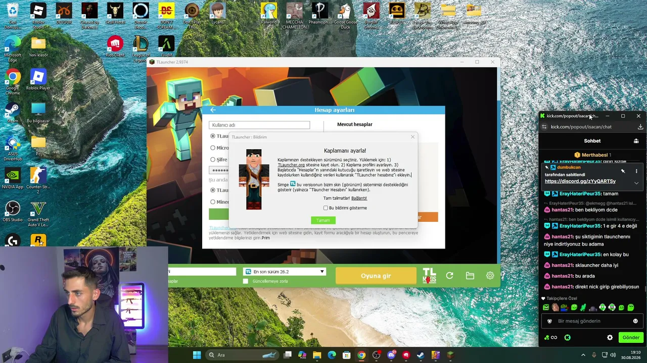Select the Minecraft radio option
This screenshot has width=647, height=363.
point(213,202)
